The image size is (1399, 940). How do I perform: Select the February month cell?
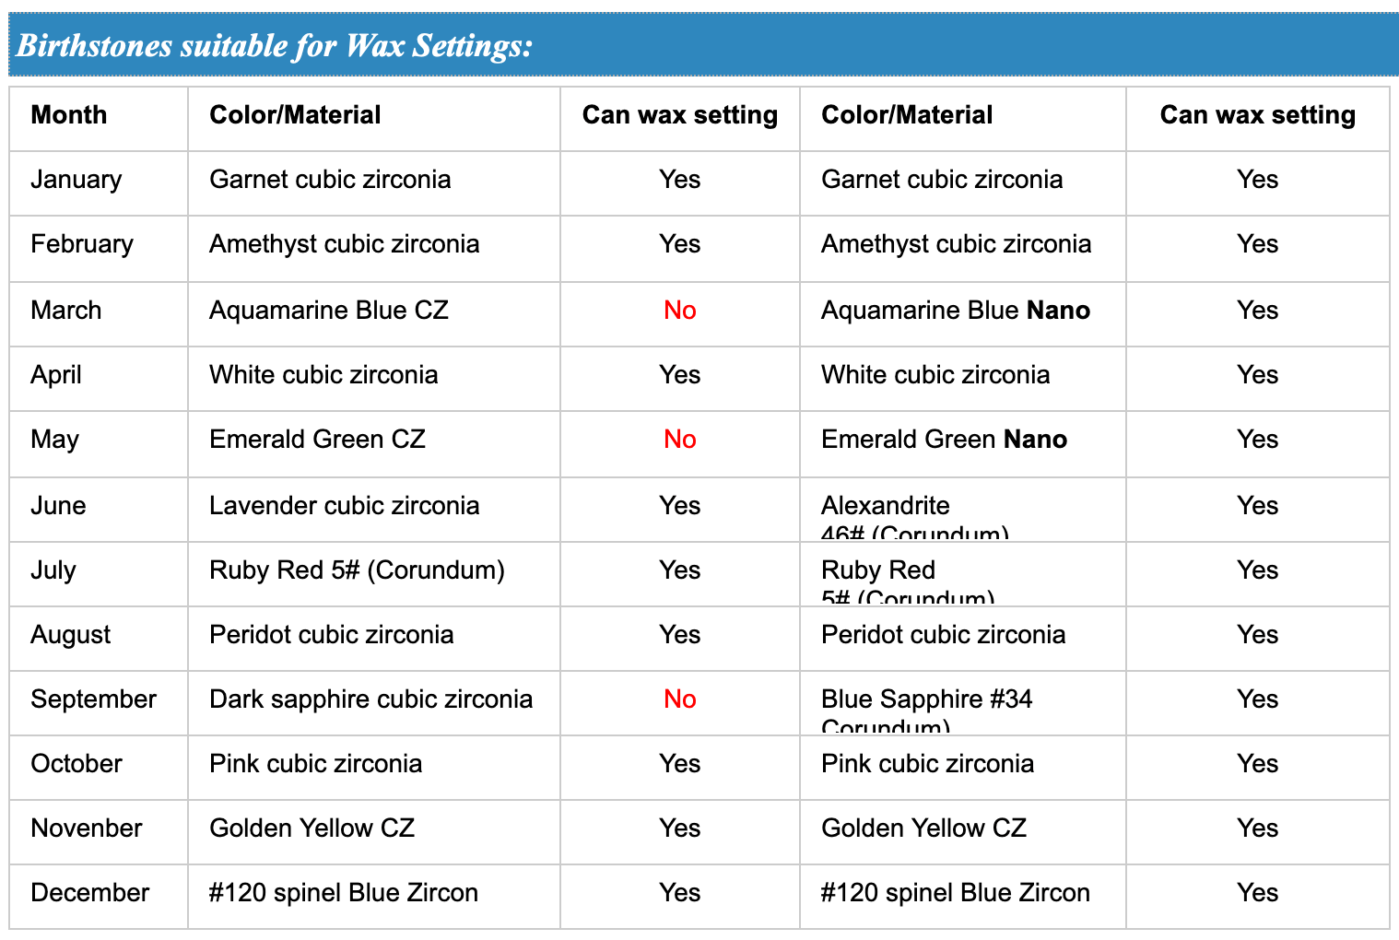coord(82,244)
